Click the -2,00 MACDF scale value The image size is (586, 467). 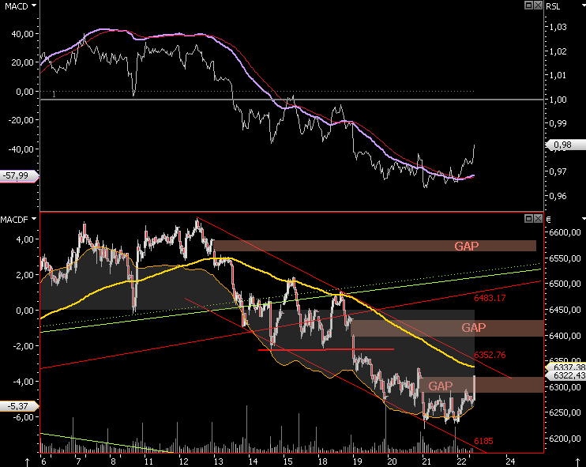(x=23, y=346)
